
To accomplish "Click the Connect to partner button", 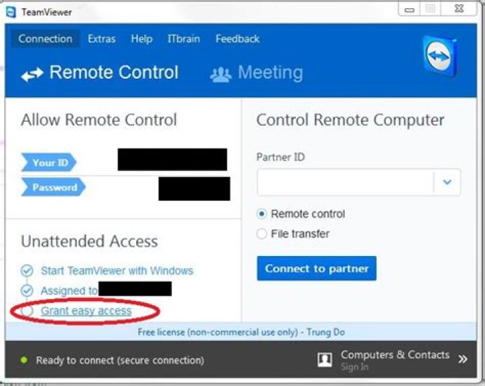I will pyautogui.click(x=317, y=268).
